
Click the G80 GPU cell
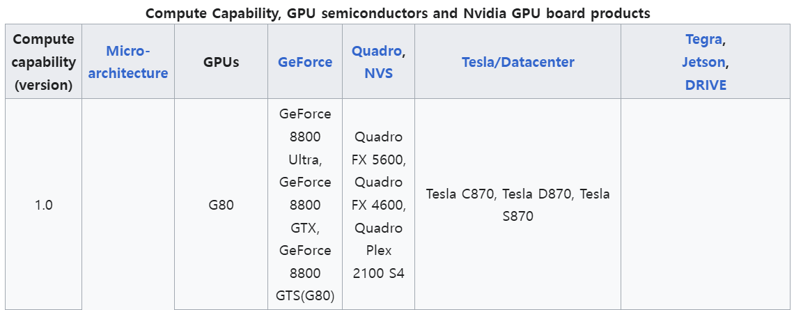click(221, 205)
